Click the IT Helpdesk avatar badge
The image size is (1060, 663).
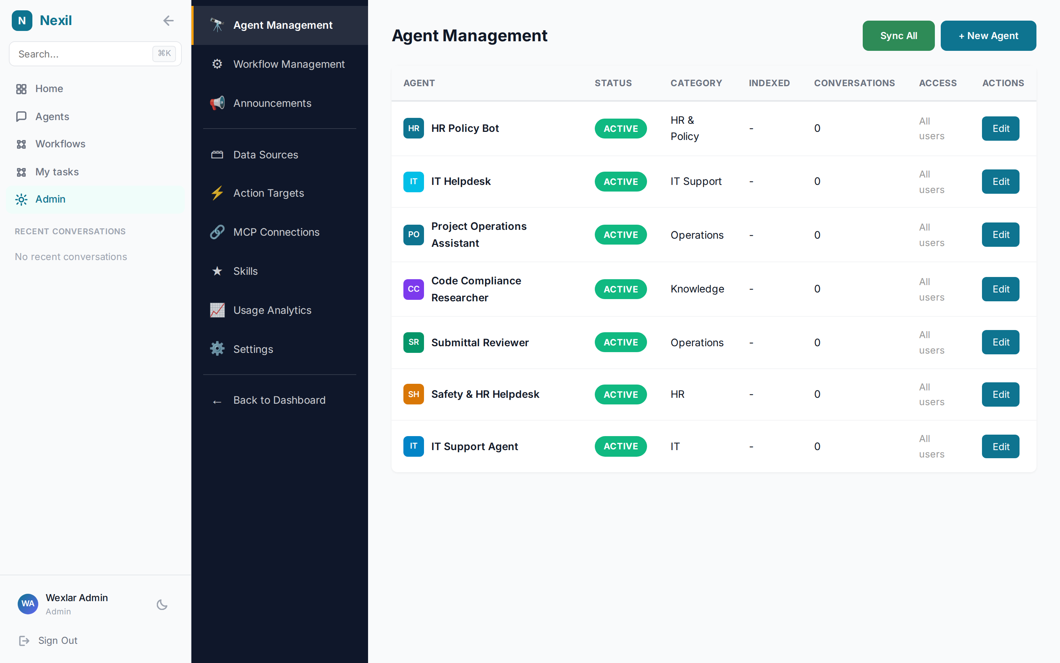click(x=413, y=182)
